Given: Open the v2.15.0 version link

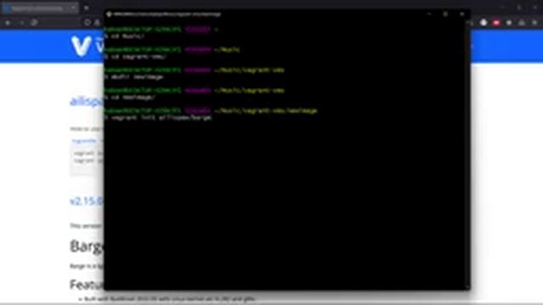Looking at the screenshot, I should click(87, 202).
